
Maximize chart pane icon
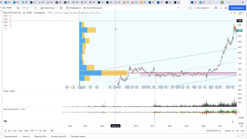235,13
